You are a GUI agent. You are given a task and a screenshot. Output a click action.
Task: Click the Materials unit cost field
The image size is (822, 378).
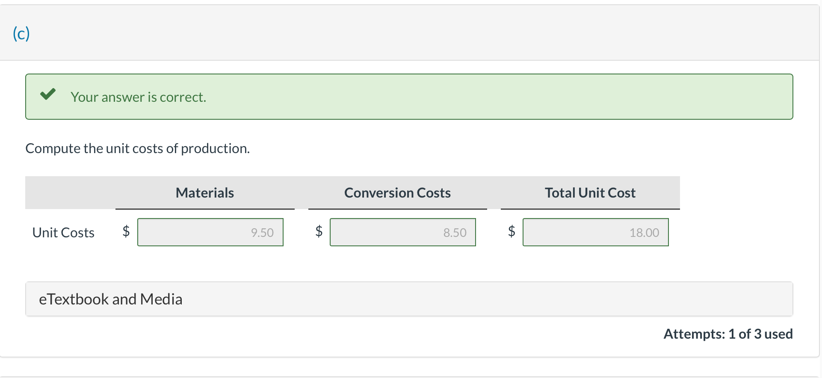[210, 232]
